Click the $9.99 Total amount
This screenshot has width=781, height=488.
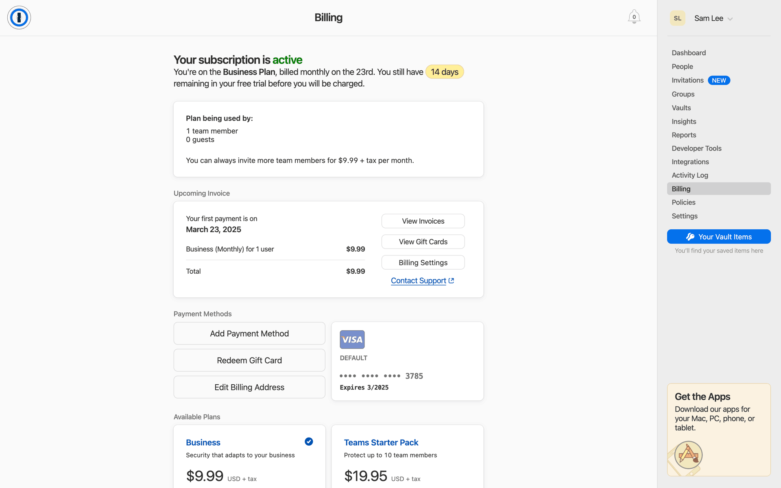(356, 271)
